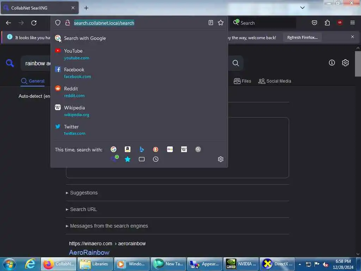The height and width of the screenshot is (271, 361).
Task: Search this time with Google icon
Action: coord(114,149)
